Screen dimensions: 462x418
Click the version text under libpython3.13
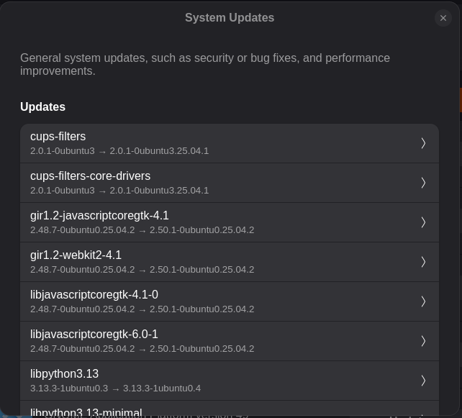pyautogui.click(x=115, y=389)
